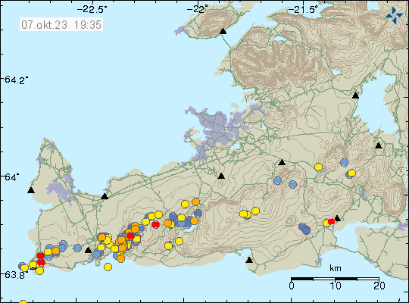Click the station triangle on the south coast inlet

pos(249,260)
